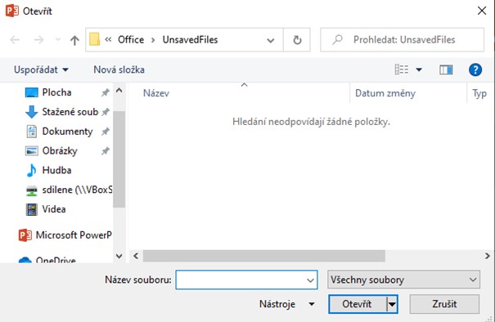Expand the file name history dropdown
Viewport: 495px width, 322px height.
point(310,280)
